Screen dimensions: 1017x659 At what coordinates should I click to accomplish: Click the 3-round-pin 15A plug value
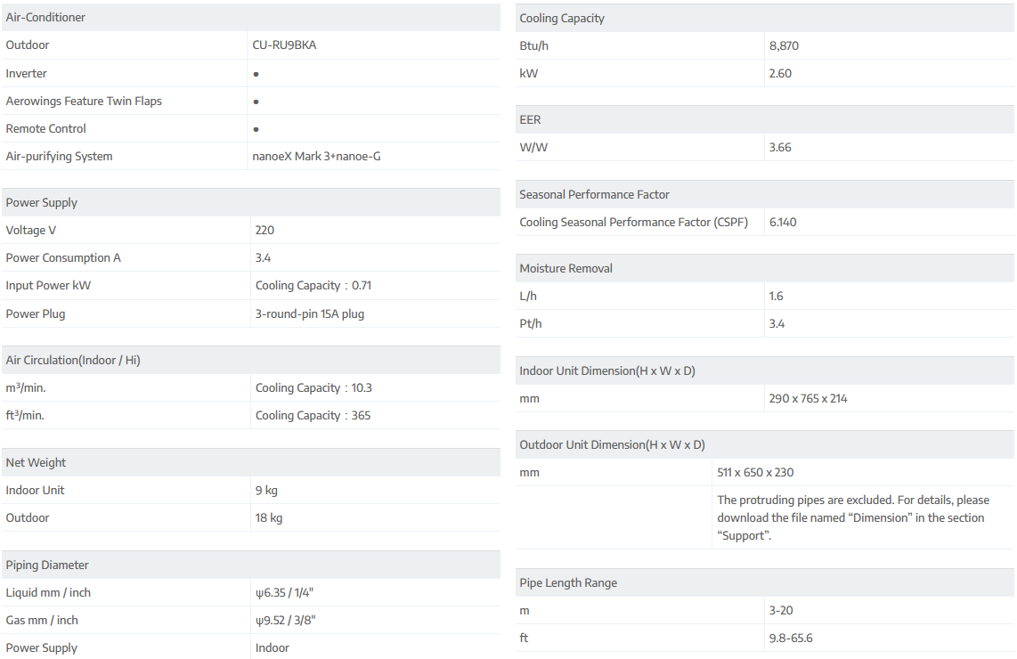[310, 314]
